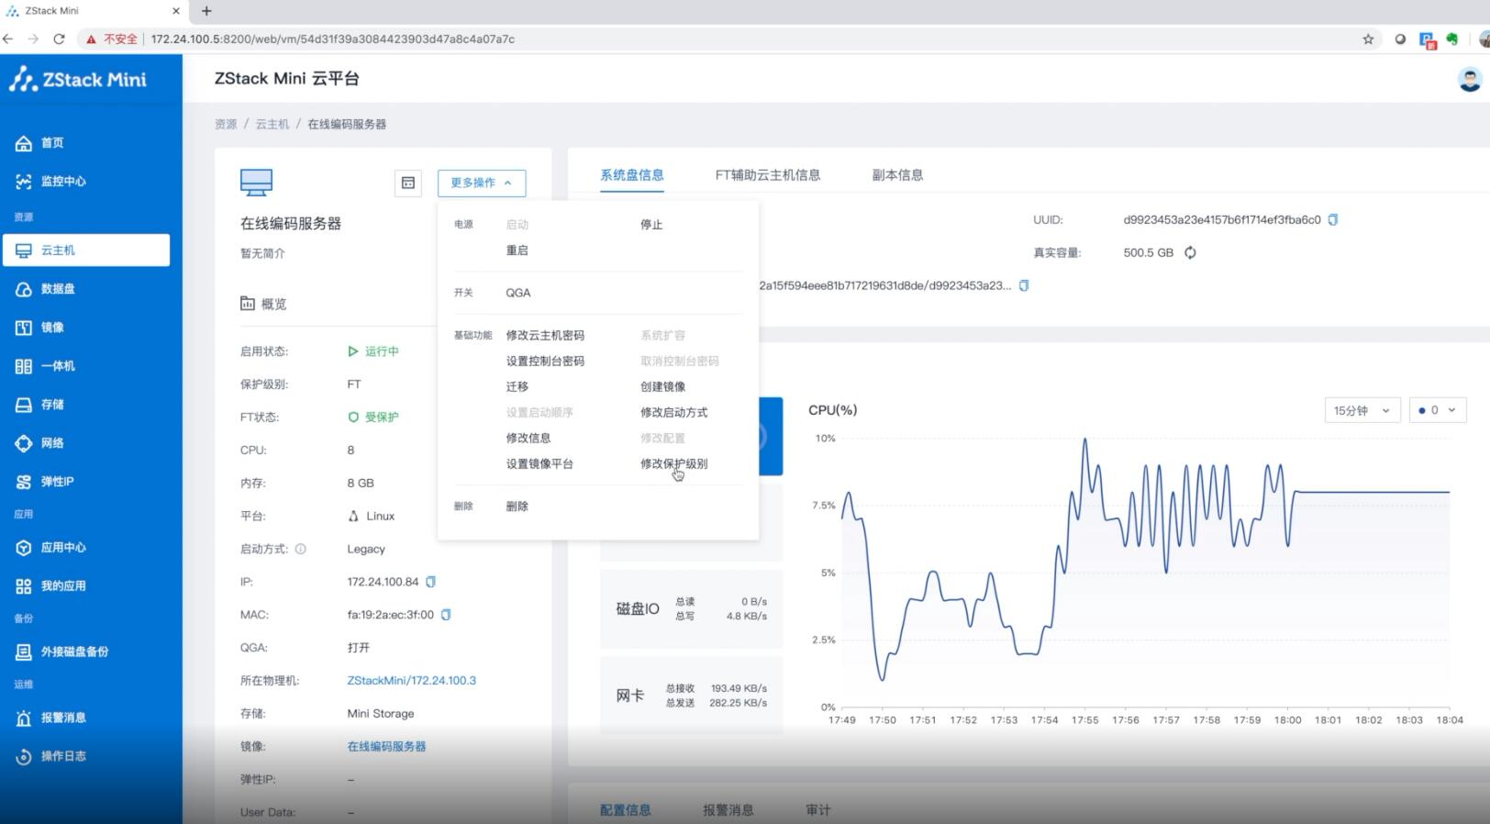The height and width of the screenshot is (824, 1490).
Task: Select 迁移 from the menu
Action: [517, 387]
